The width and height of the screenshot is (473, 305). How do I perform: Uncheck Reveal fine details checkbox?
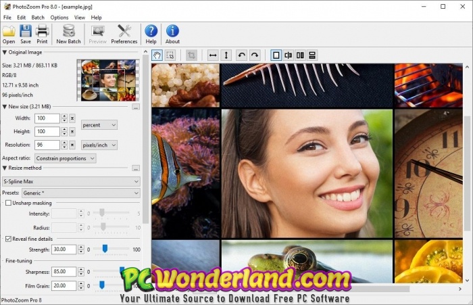pos(8,239)
